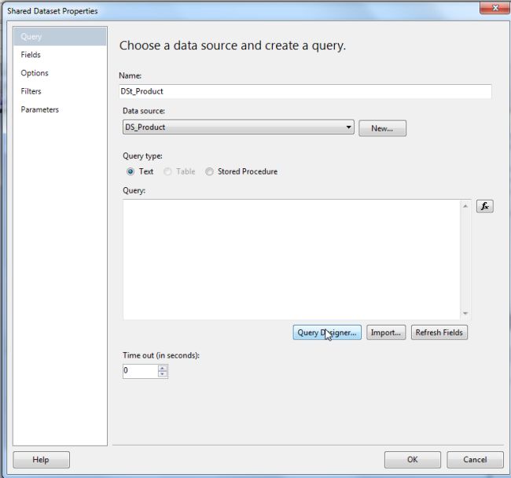511x478 pixels.
Task: Switch to the Filters page
Action: (60, 91)
